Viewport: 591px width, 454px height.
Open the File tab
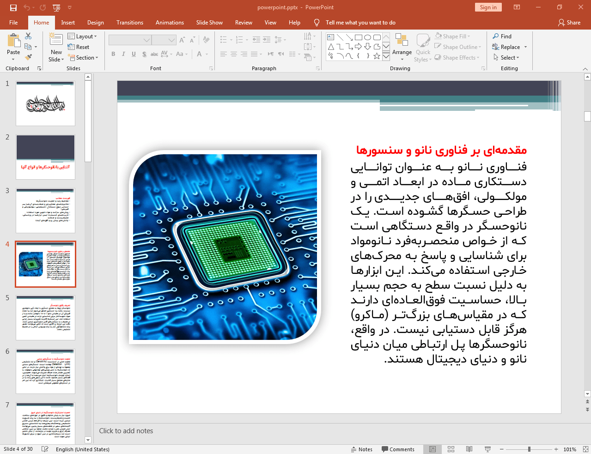13,22
